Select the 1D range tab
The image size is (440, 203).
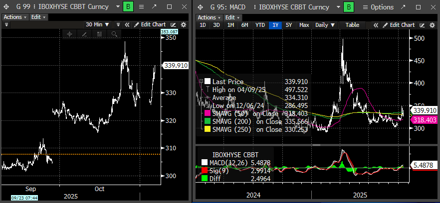203,25
